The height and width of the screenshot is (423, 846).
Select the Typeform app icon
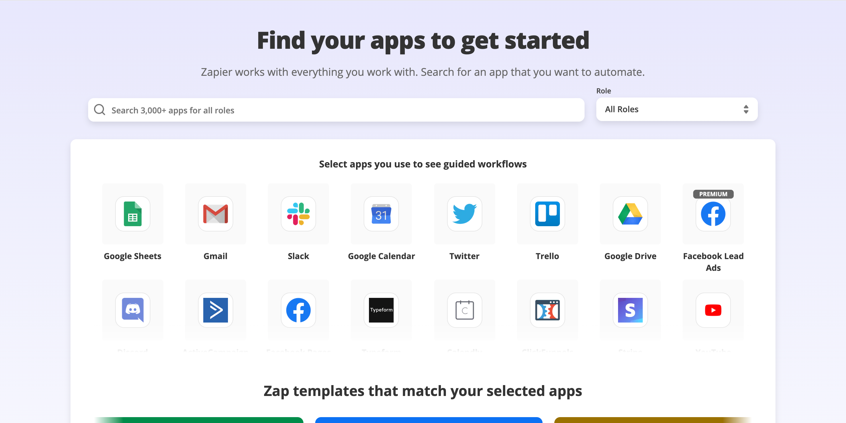pyautogui.click(x=382, y=310)
